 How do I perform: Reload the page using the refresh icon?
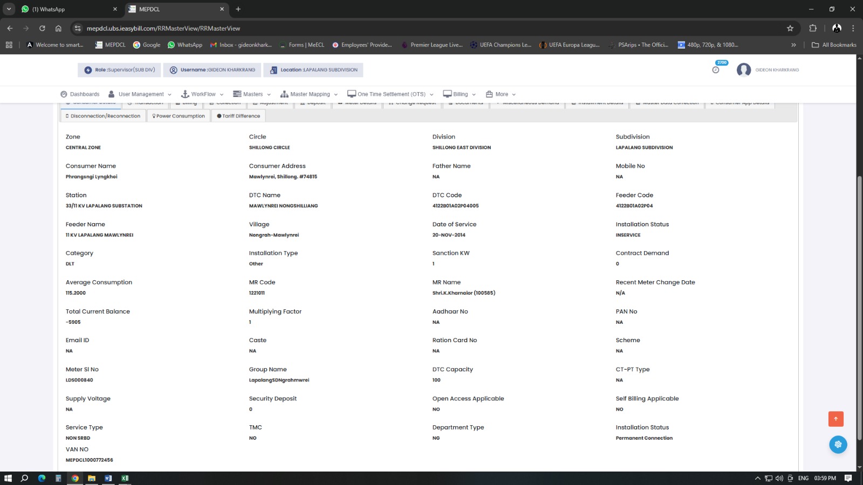42,29
